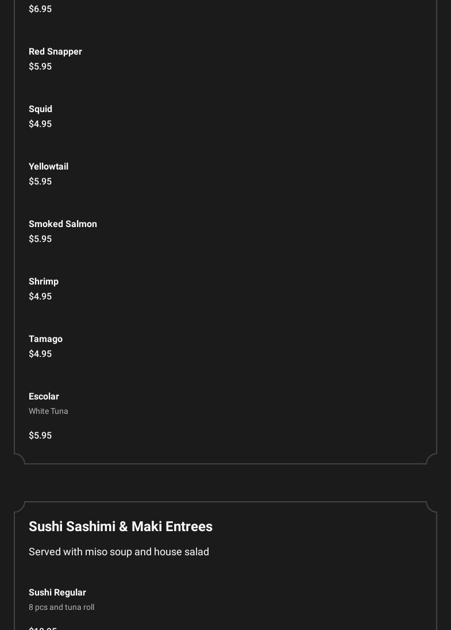Click the 8 pcs and tuna roll description
This screenshot has width=451, height=630.
61,608
